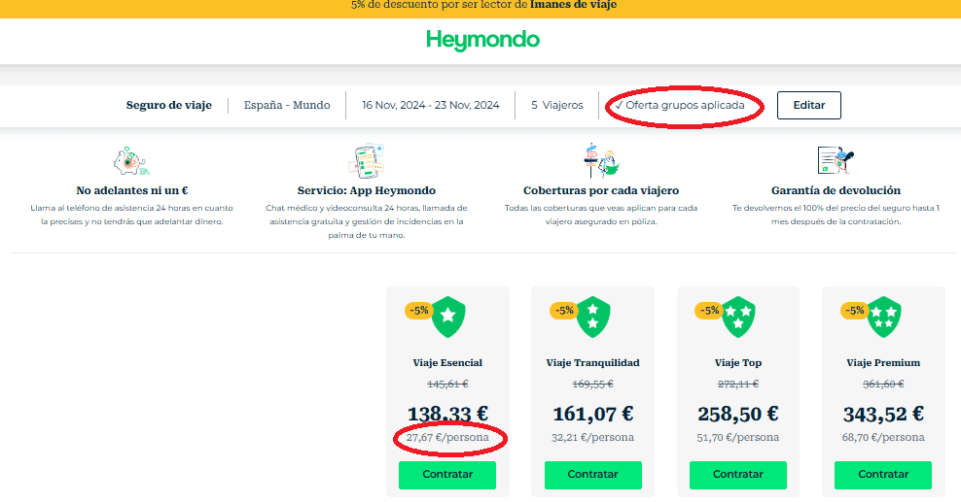Click the -5% badge on Viaje Esencial
Screen dimensions: 961x502
419,311
